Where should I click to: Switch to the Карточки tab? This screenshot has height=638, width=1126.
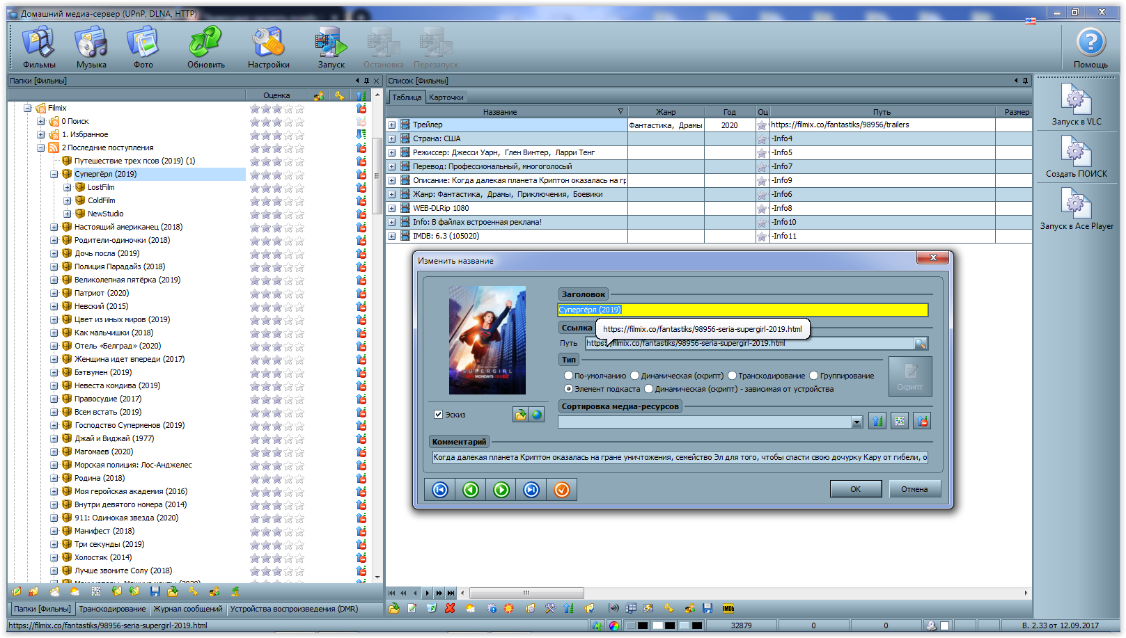(446, 97)
